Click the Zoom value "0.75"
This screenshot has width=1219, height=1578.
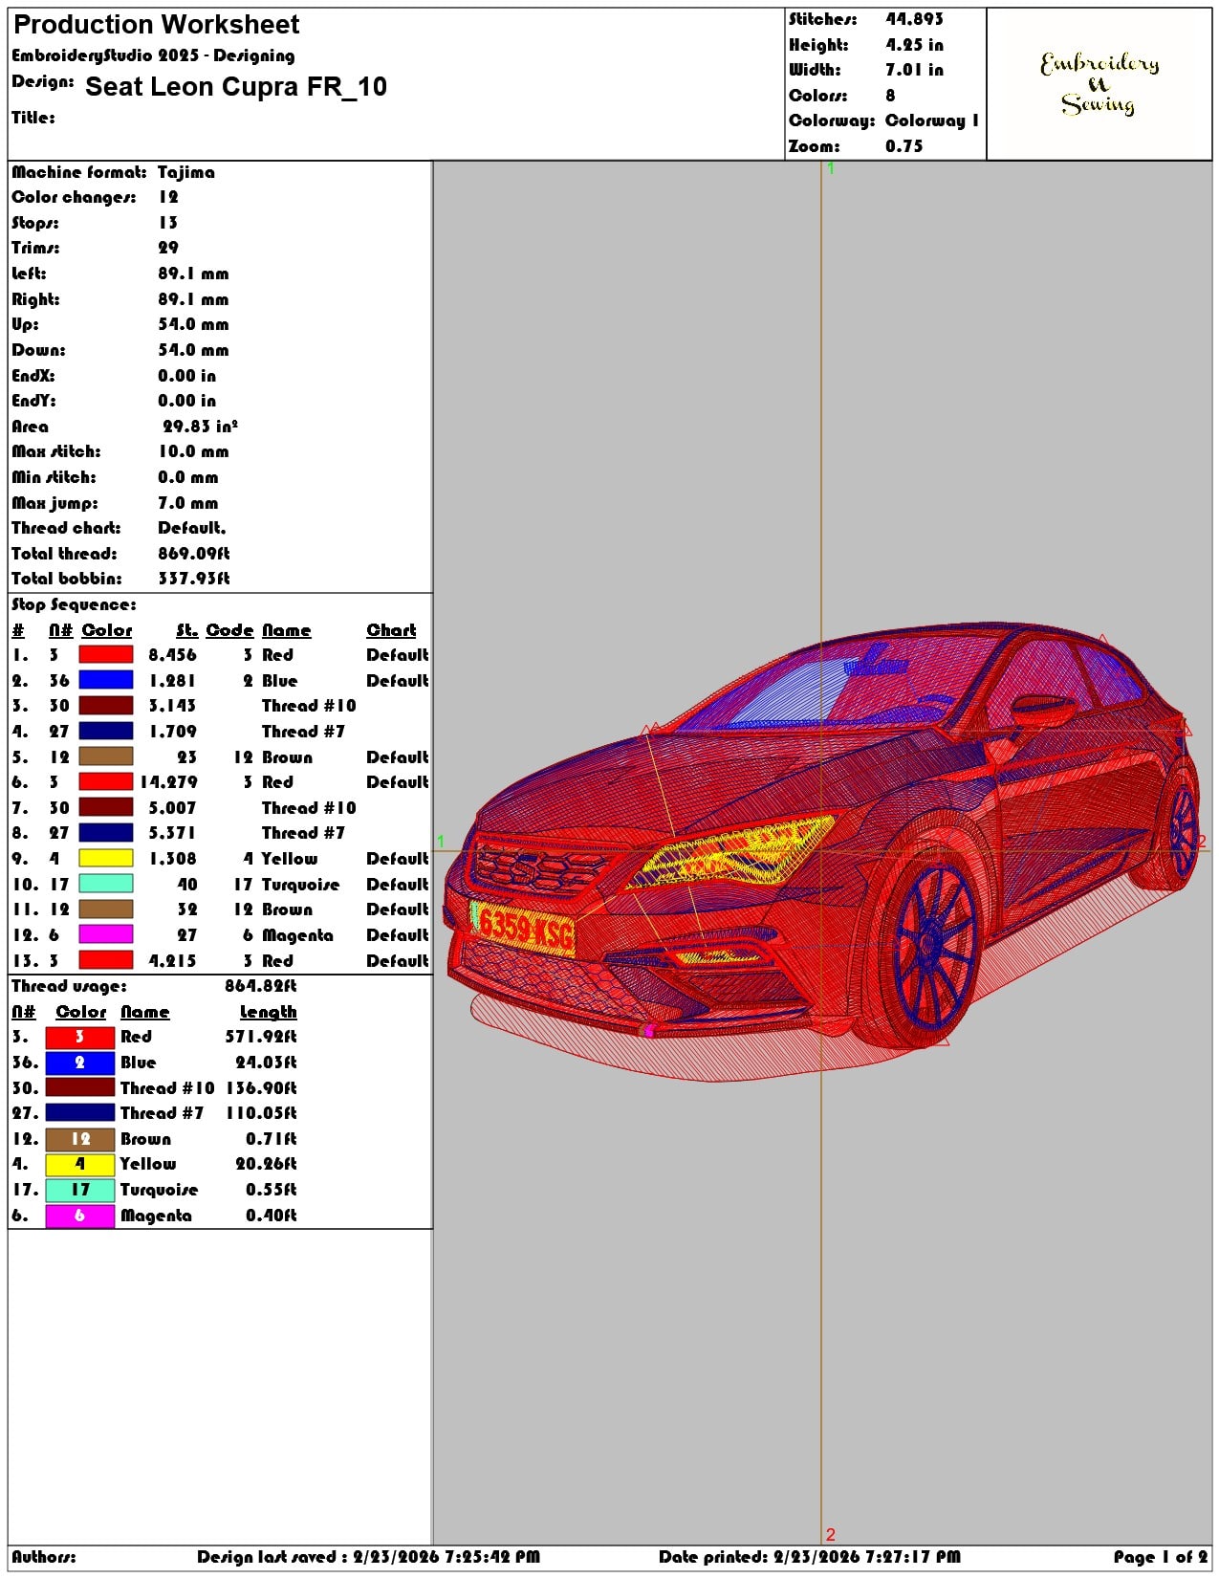904,146
